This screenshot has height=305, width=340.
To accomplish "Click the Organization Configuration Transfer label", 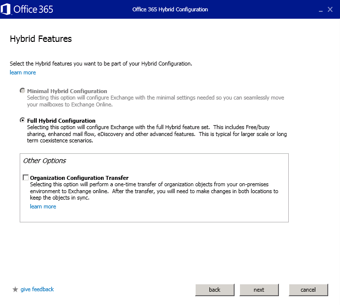I will tap(79, 178).
